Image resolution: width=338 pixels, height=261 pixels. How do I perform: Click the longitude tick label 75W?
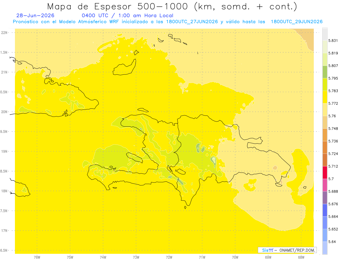coord(70,257)
